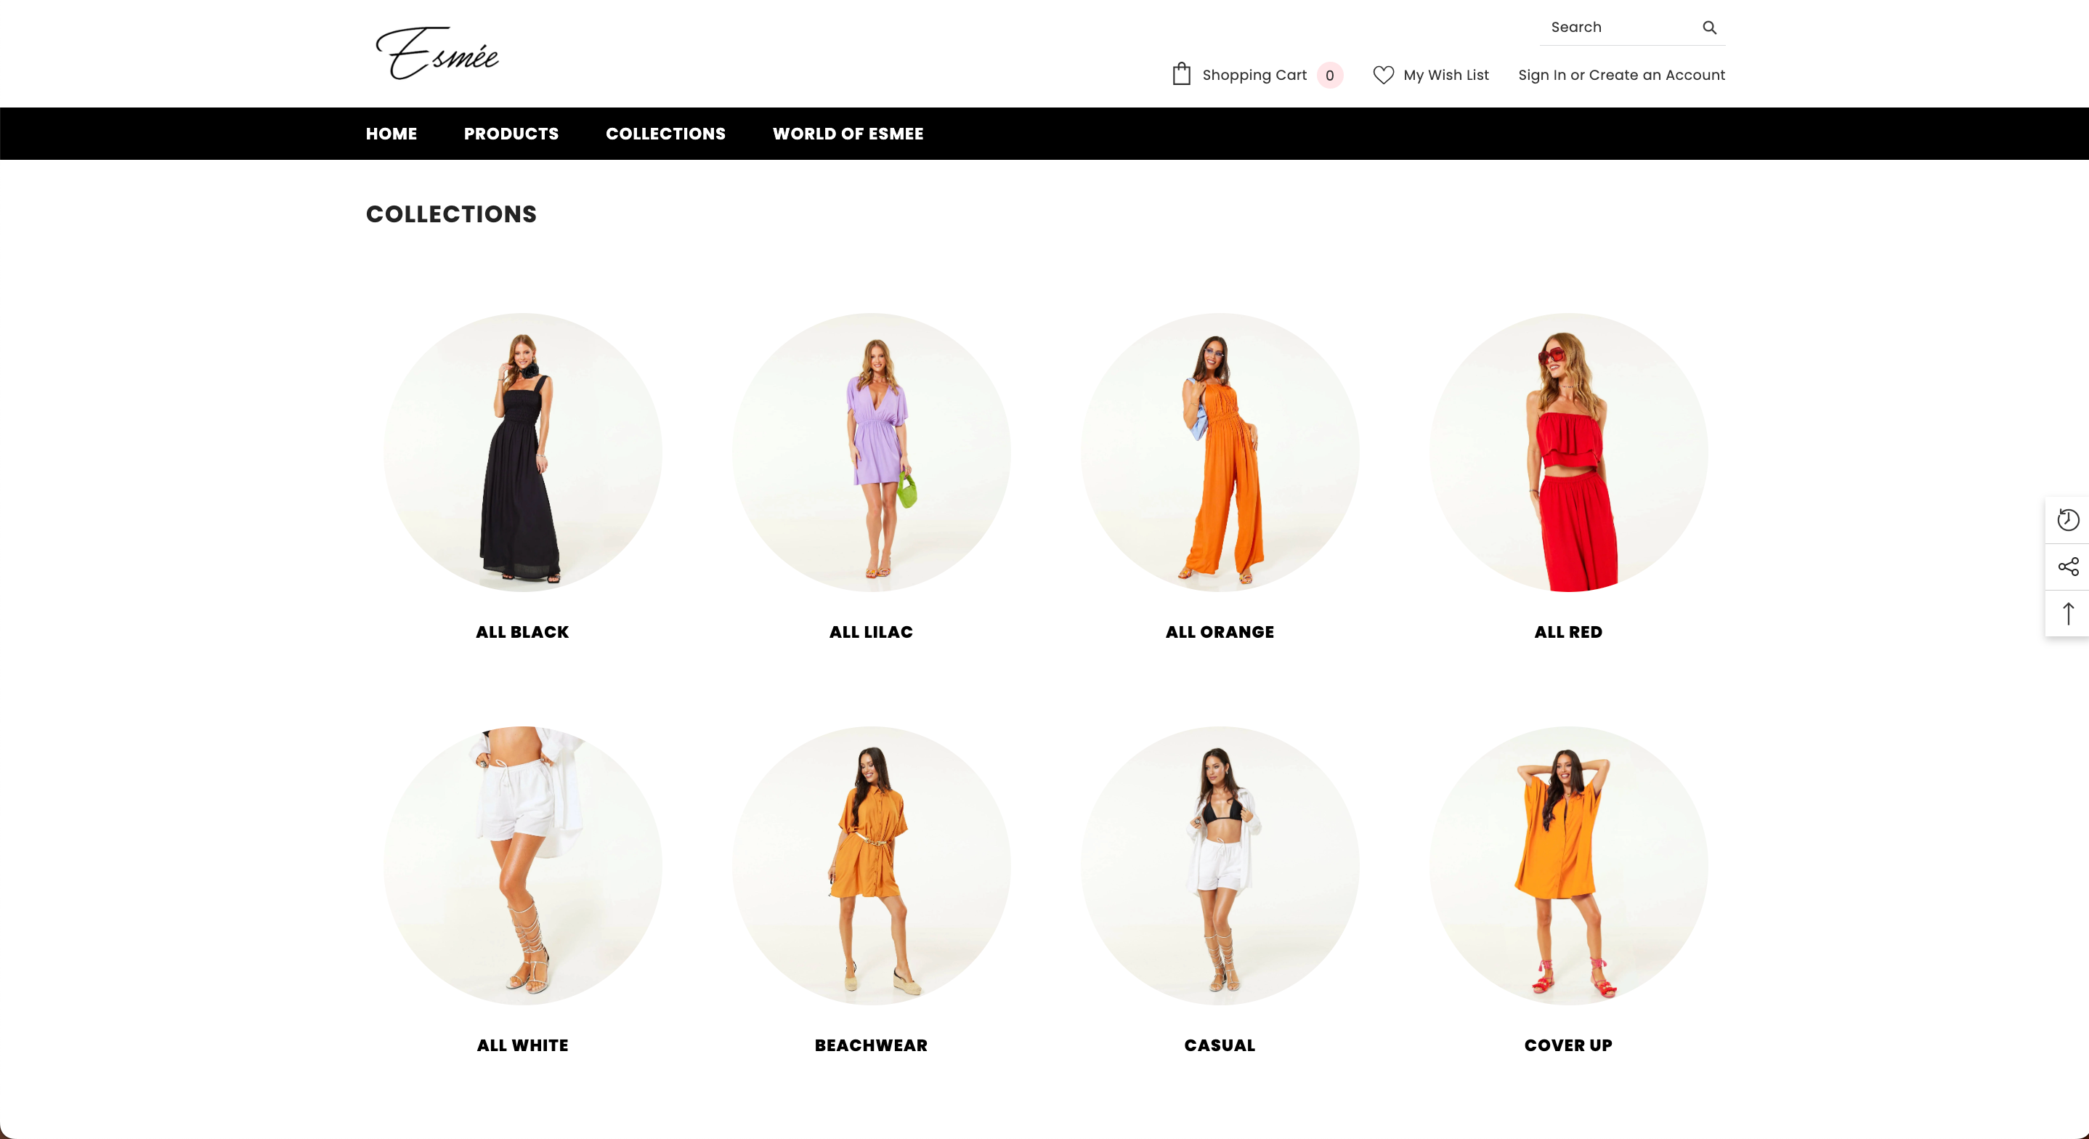Image resolution: width=2089 pixels, height=1139 pixels.
Task: Click the cart item count badge
Action: tap(1329, 75)
